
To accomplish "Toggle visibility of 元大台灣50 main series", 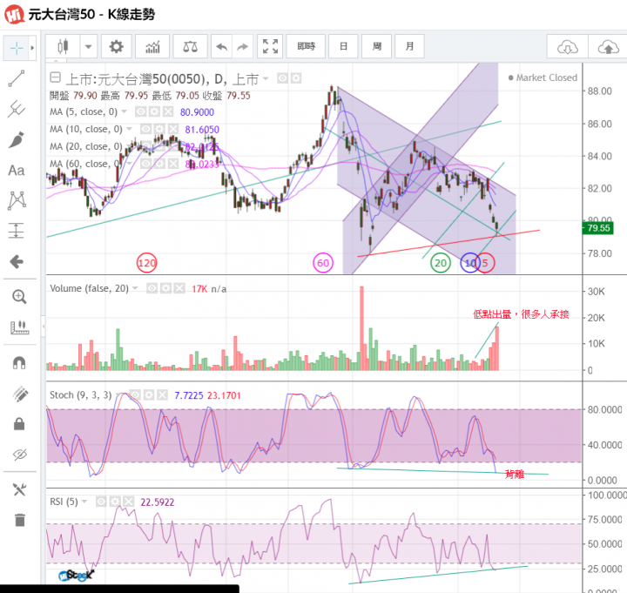I will click(282, 78).
